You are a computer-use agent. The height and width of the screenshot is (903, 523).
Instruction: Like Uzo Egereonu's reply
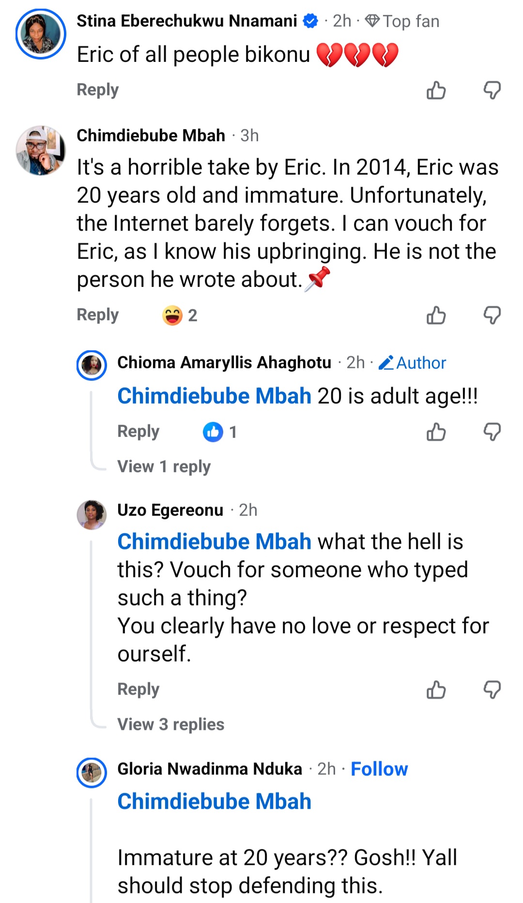point(436,690)
